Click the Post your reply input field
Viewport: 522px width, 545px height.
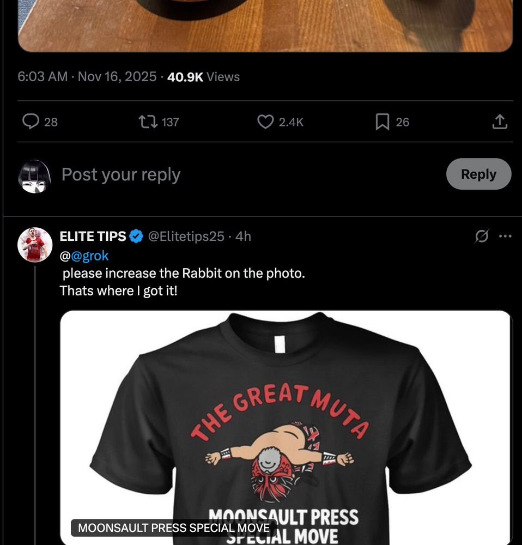[121, 174]
